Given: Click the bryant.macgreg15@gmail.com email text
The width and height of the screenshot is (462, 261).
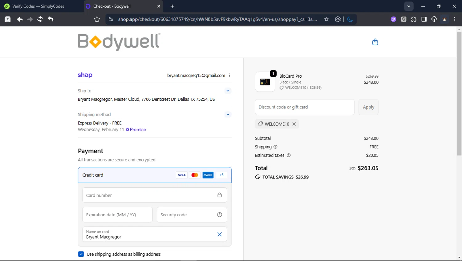Looking at the screenshot, I should [x=196, y=75].
